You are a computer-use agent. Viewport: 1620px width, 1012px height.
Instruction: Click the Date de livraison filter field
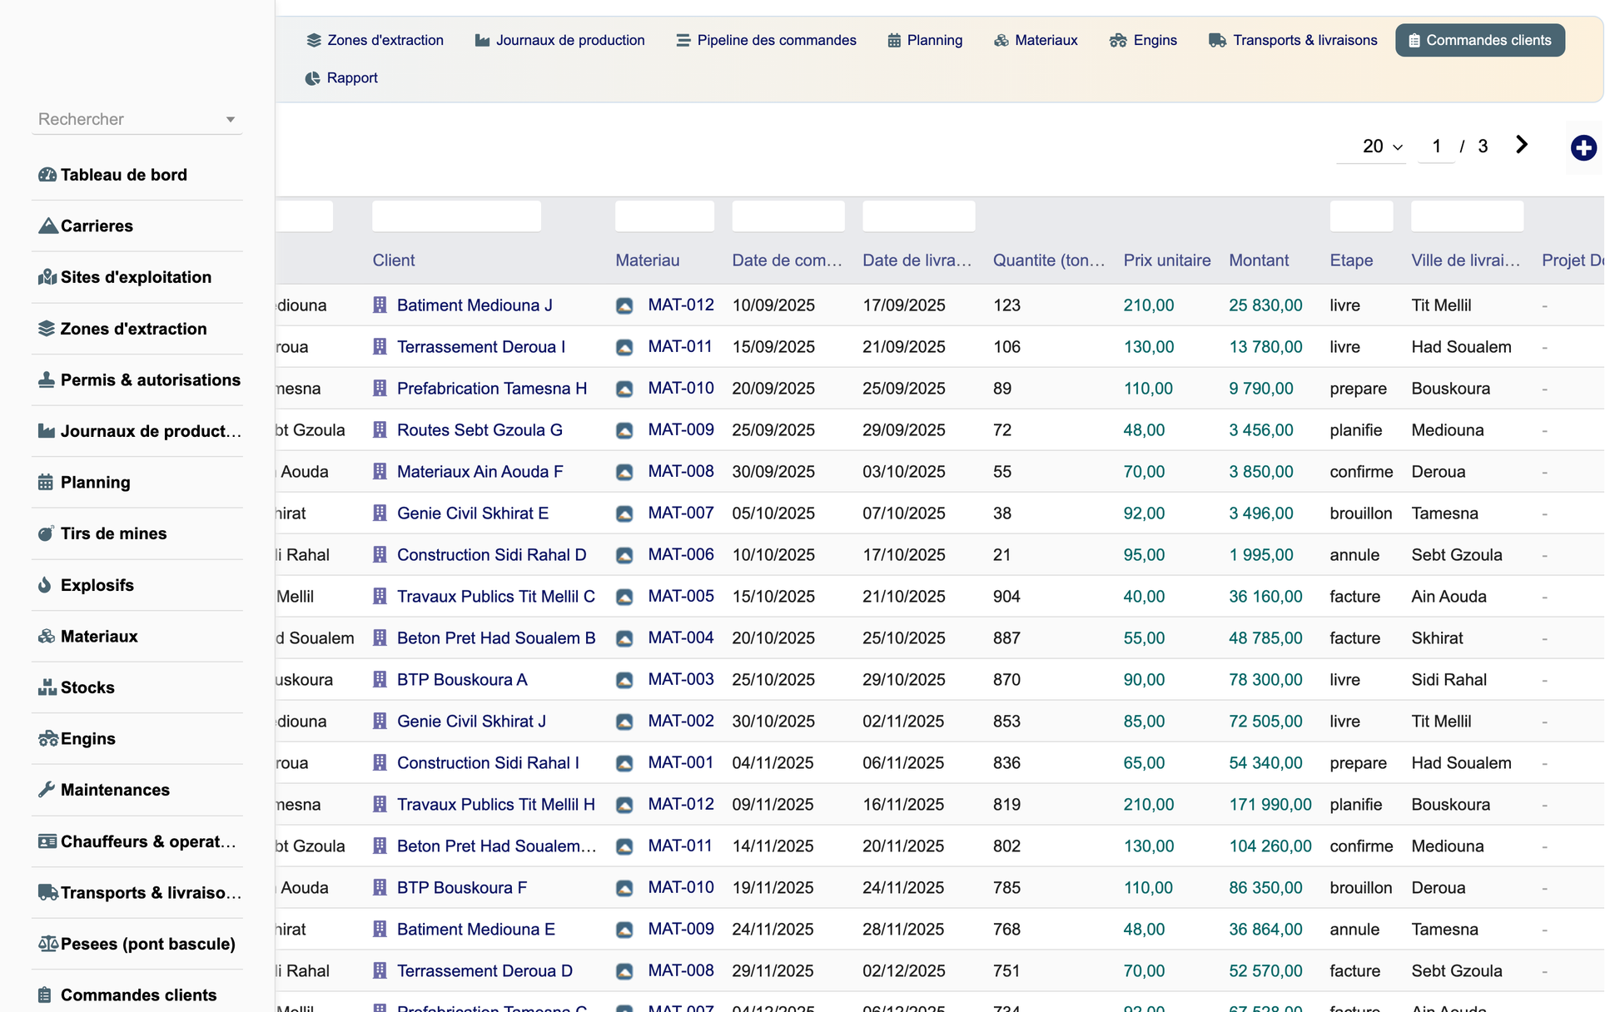coord(919,216)
